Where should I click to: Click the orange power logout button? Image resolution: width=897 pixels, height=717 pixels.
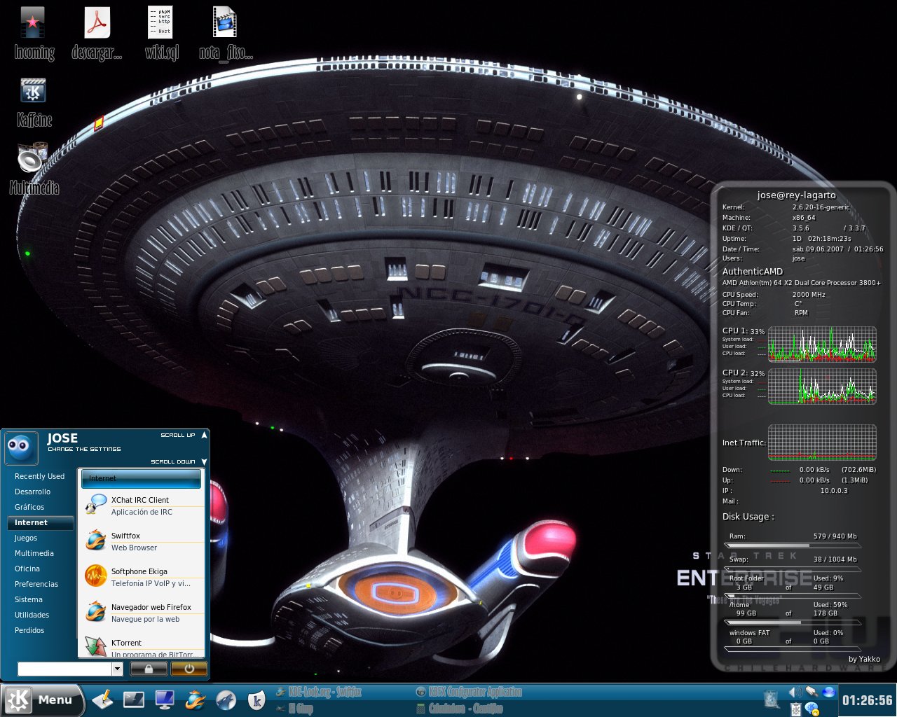coord(189,669)
